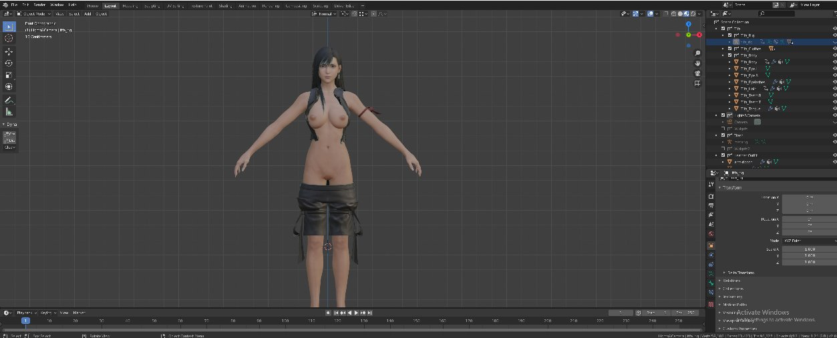Screen dimensions: 837x338
Task: Open the World properties tab
Action: click(711, 235)
